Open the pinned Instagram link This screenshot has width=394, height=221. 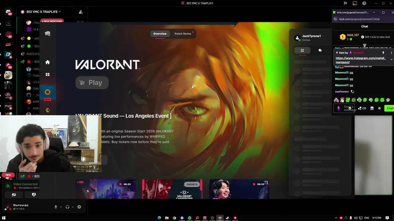pyautogui.click(x=361, y=60)
